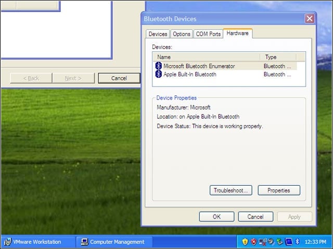The width and height of the screenshot is (333, 249).
Task: Click 'Manufacturer: Microsoft' text
Action: (184, 107)
